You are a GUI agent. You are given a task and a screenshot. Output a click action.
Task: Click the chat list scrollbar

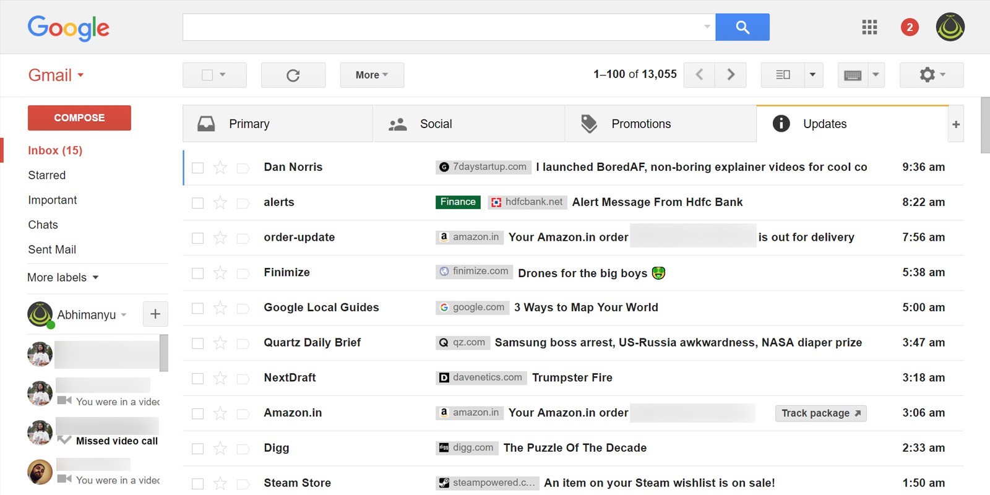click(x=164, y=353)
